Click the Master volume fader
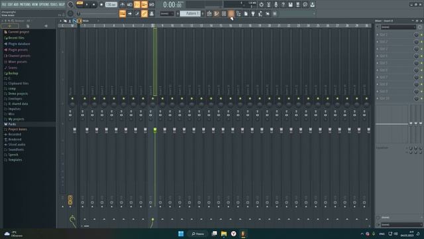The width and height of the screenshot is (424, 239). [x=74, y=130]
